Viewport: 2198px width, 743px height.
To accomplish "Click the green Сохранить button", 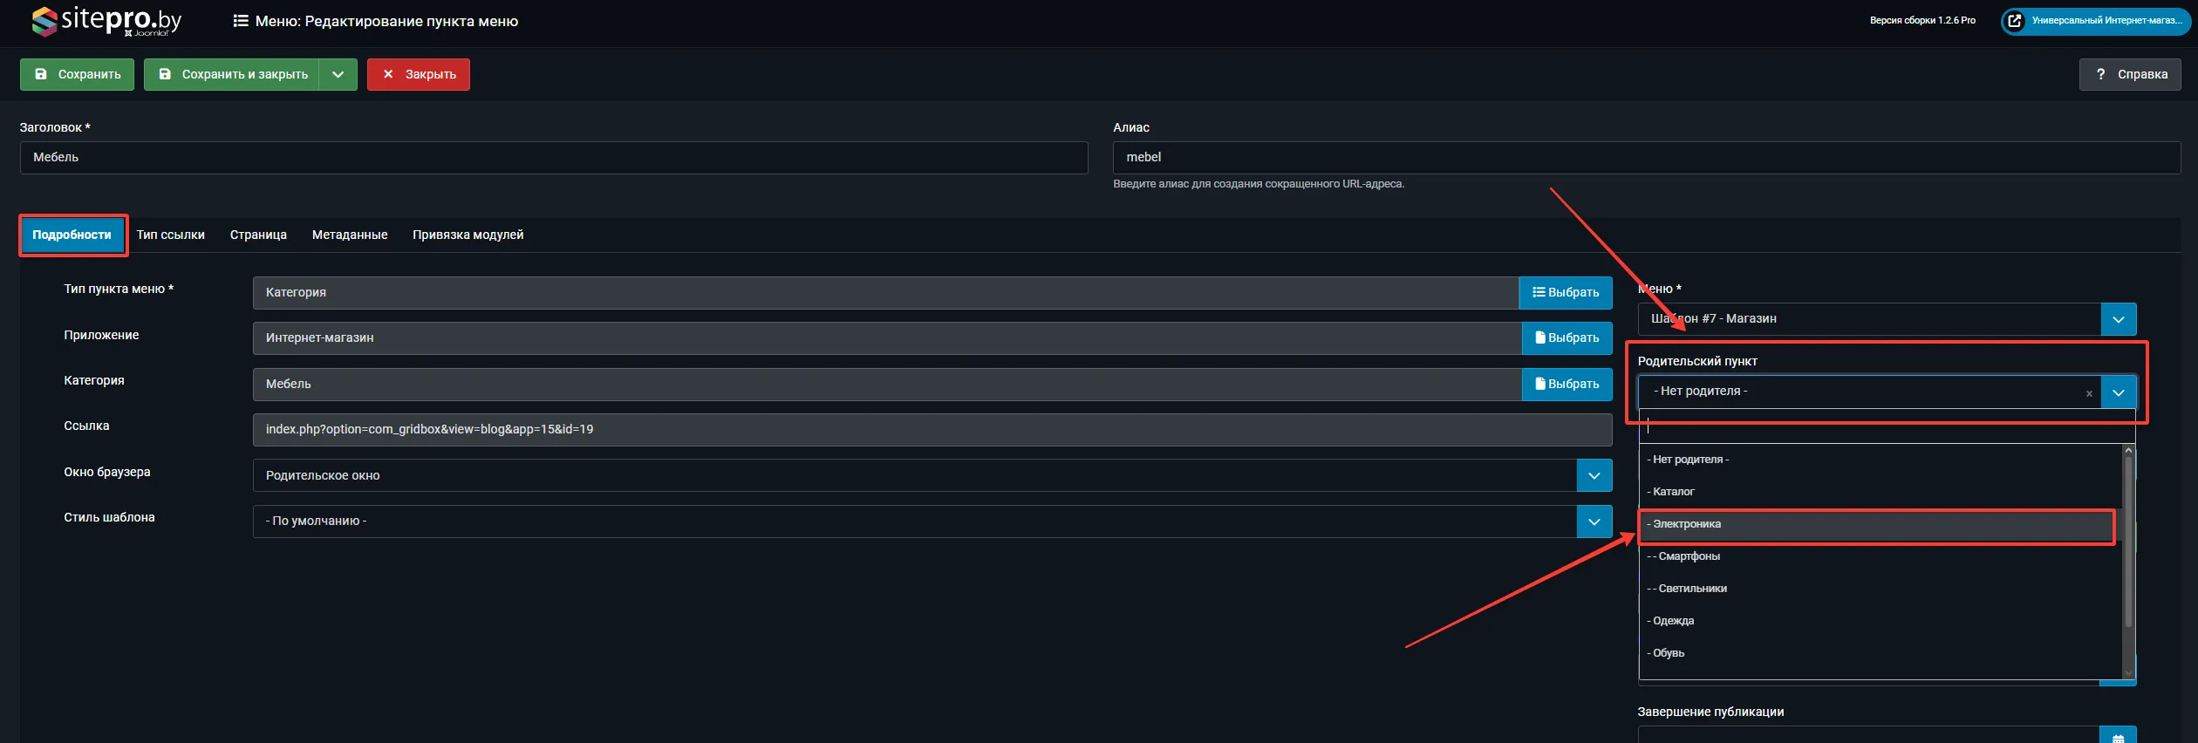I will 78,75.
